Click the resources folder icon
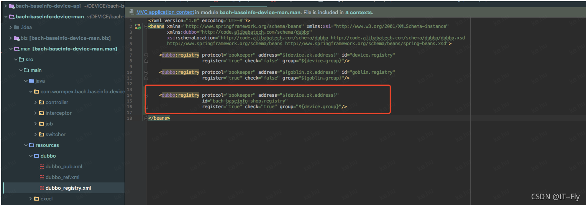The width and height of the screenshot is (586, 205). [x=31, y=145]
